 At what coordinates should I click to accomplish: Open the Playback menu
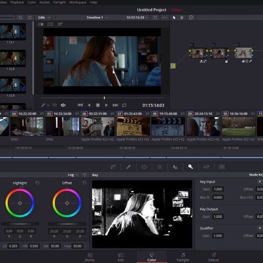tap(17, 2)
